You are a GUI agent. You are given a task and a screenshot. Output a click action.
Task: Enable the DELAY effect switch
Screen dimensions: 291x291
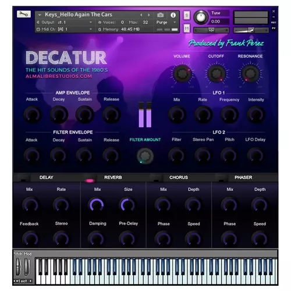pyautogui.click(x=23, y=178)
